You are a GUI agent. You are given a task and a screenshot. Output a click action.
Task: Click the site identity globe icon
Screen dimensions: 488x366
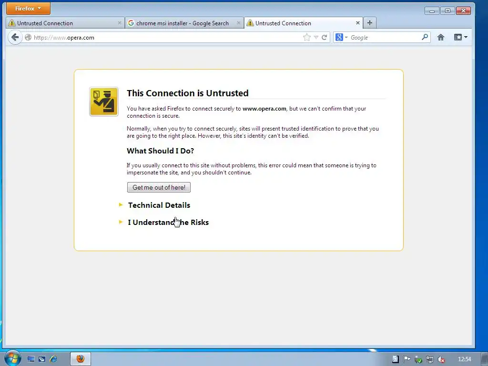[x=28, y=37]
